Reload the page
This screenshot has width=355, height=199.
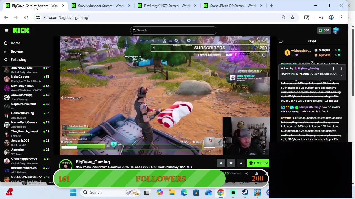point(26,17)
